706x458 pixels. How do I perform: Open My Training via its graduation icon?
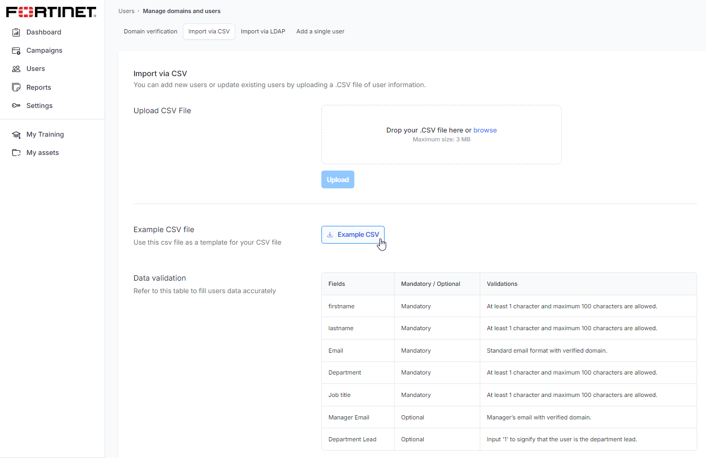pyautogui.click(x=16, y=134)
